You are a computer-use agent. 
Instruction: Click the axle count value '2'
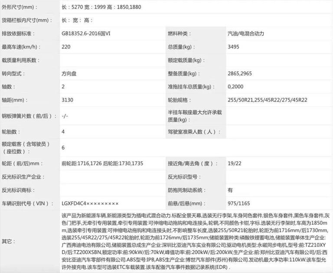point(63,87)
